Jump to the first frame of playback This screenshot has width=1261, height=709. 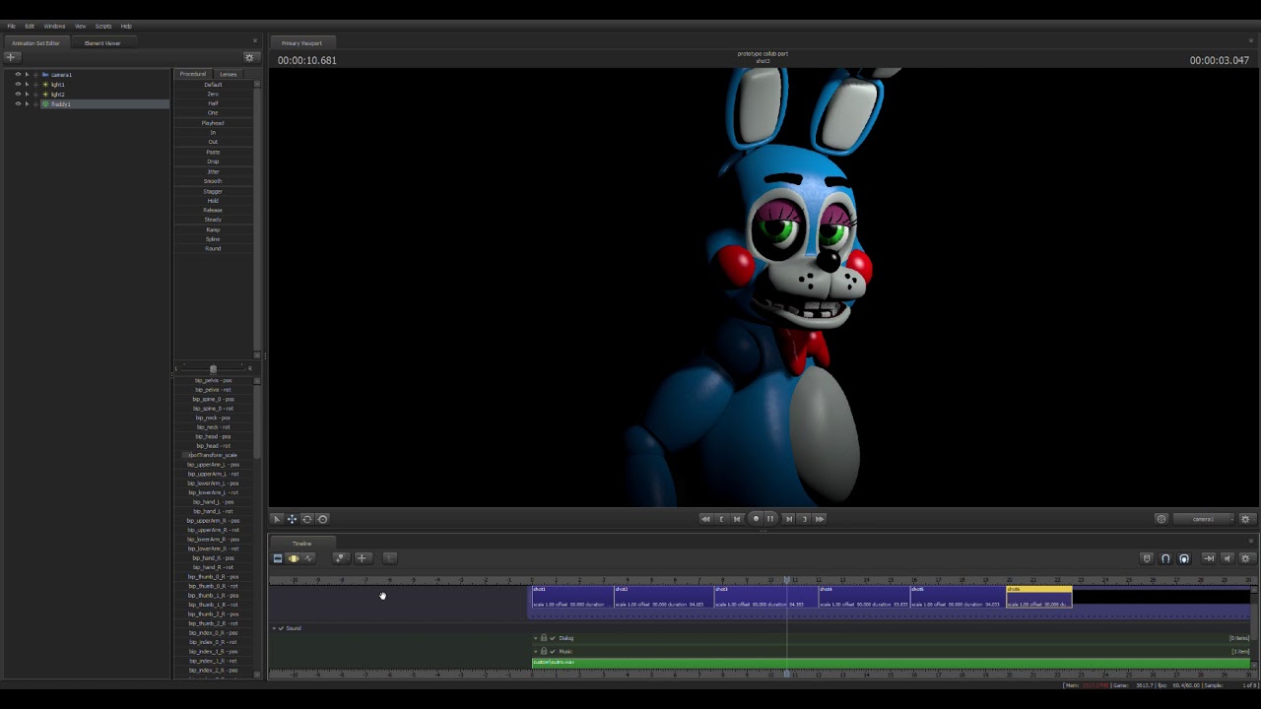(x=705, y=519)
